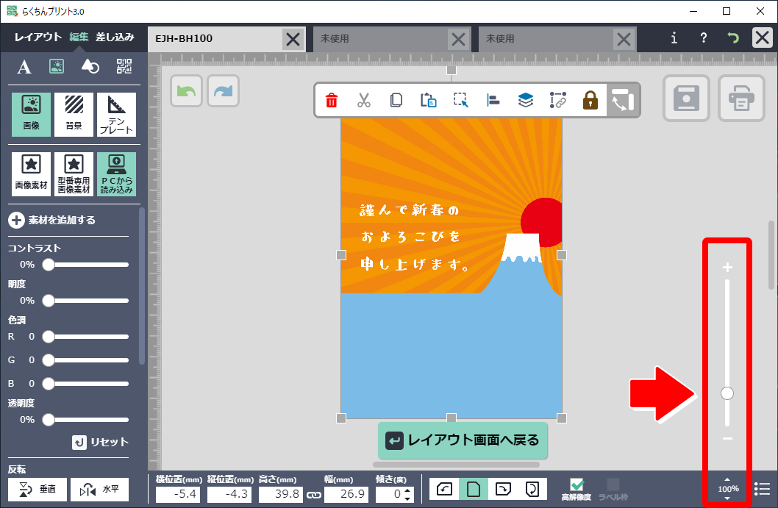Click the G color tone slider handle
The image size is (778, 508).
click(x=48, y=360)
